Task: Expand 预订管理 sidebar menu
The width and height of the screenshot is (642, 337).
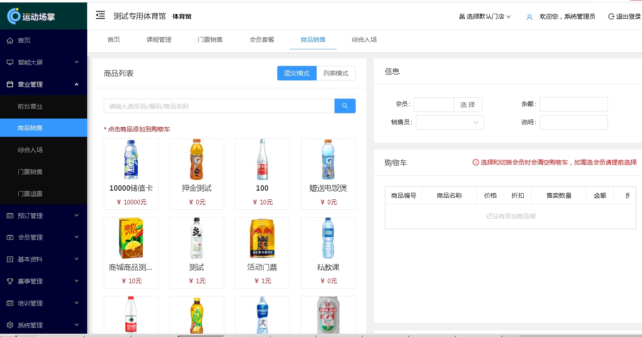Action: click(x=44, y=216)
